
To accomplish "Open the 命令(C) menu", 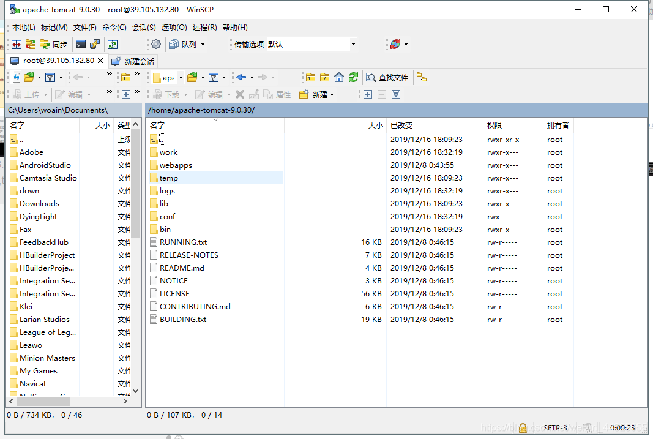I will click(x=114, y=28).
